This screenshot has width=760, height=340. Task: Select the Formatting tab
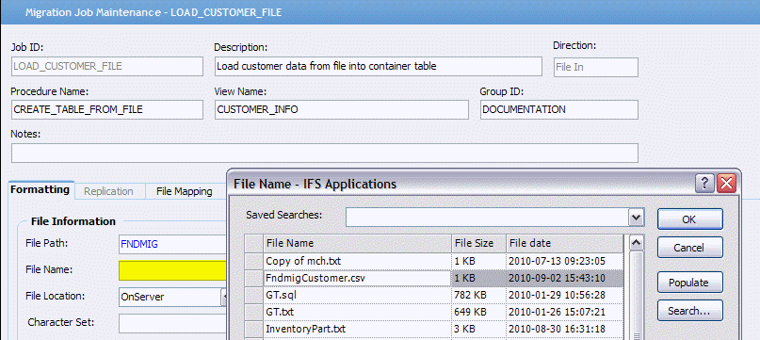(x=40, y=189)
